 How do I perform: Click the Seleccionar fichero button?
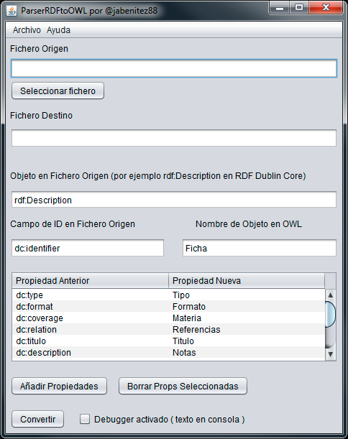pos(58,91)
